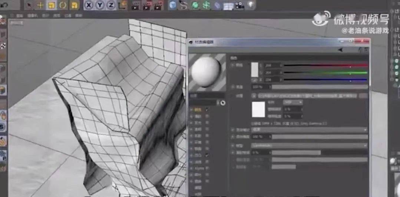The height and width of the screenshot is (197, 400).
Task: Click the first render clapperboard icon
Action: click(x=135, y=5)
